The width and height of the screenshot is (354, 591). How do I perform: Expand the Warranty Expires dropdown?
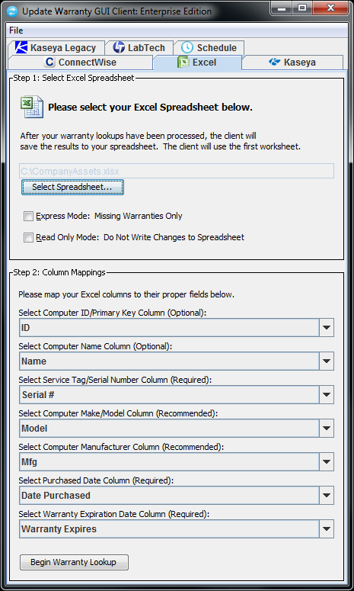click(x=326, y=528)
